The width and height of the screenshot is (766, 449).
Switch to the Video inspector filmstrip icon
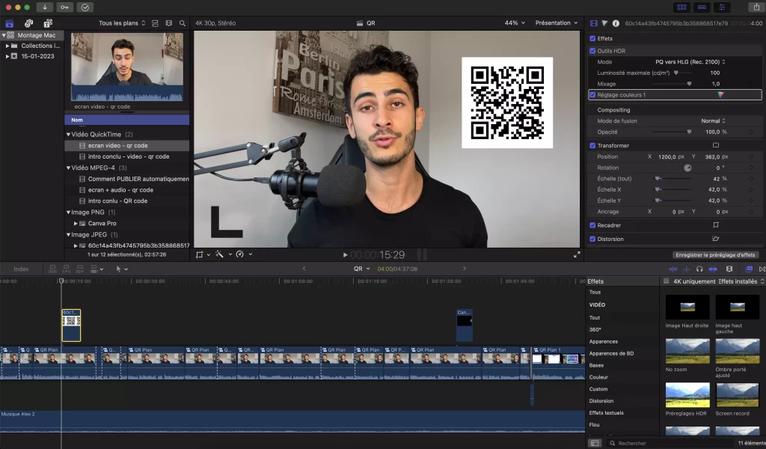[x=593, y=23]
